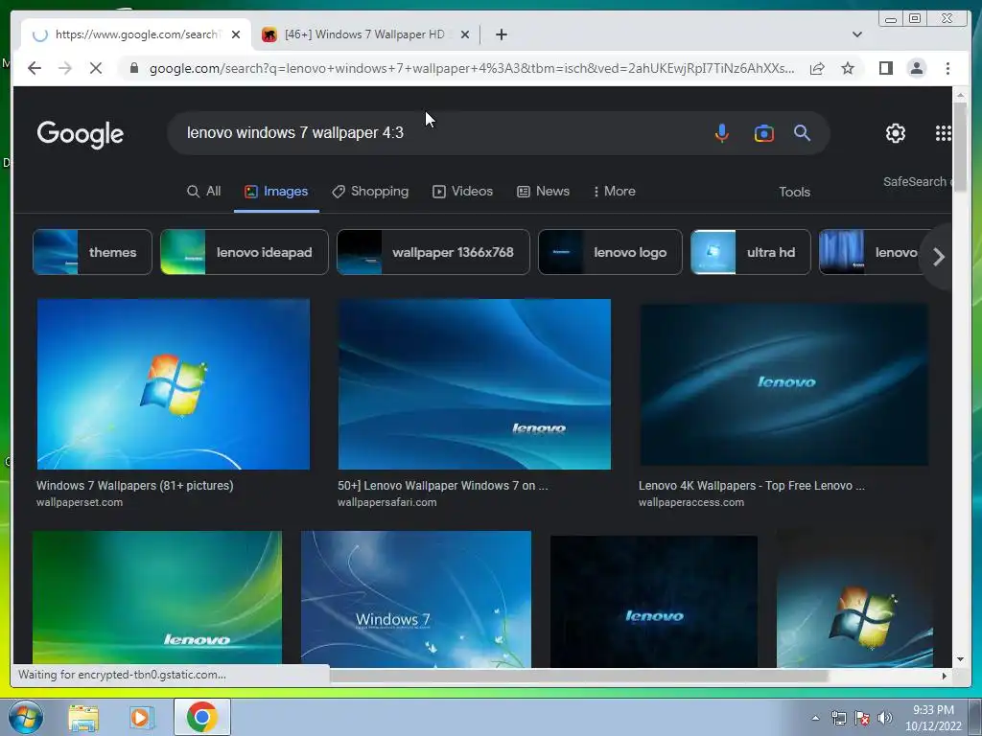The image size is (982, 736).
Task: Open Windows 7 Wallpapers (81+ pictures) link
Action: pyautogui.click(x=134, y=486)
